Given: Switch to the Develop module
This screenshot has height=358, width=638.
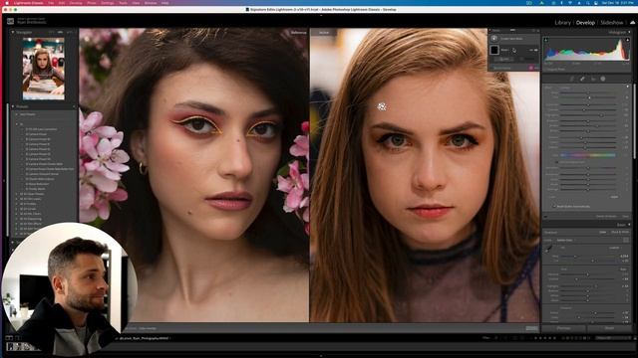Looking at the screenshot, I should click(x=585, y=23).
